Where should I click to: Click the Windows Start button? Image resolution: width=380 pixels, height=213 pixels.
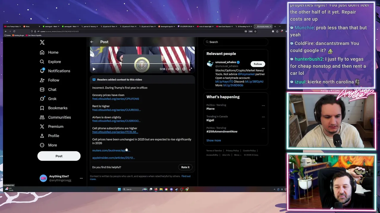tap(119, 189)
